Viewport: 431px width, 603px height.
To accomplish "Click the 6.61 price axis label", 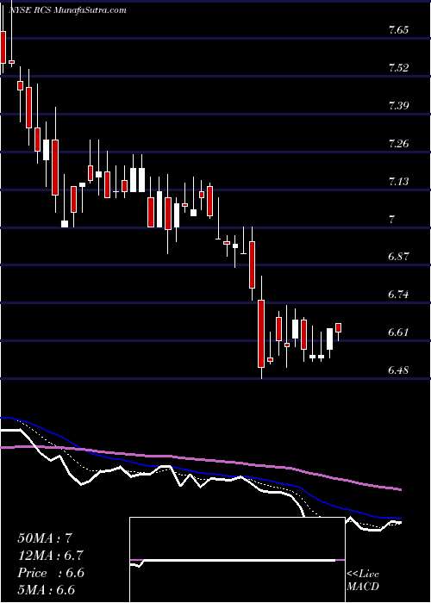I will pos(398,333).
